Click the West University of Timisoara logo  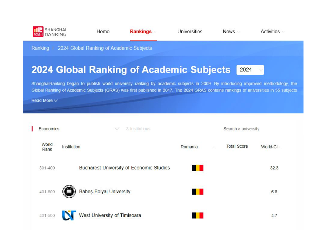tap(69, 215)
